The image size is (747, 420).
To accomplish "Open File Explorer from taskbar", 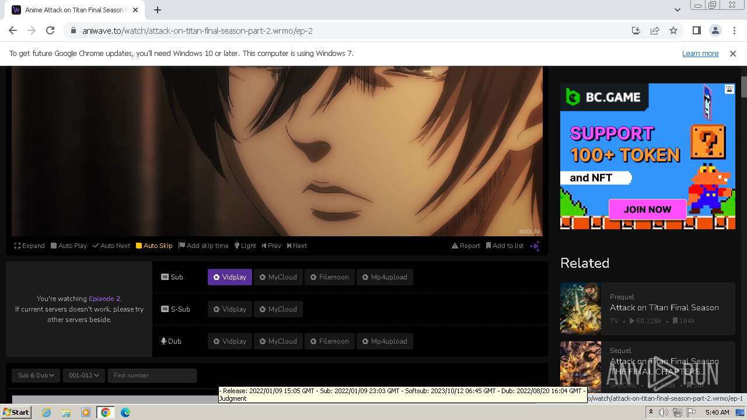I will tap(66, 412).
